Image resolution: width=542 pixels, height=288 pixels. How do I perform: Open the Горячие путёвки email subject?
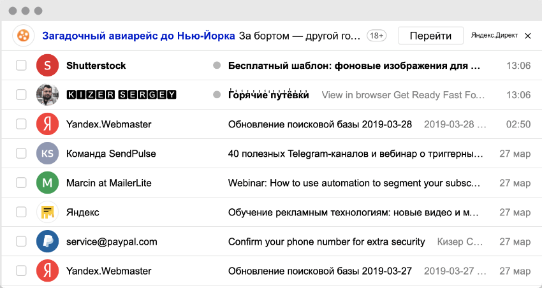coord(268,94)
